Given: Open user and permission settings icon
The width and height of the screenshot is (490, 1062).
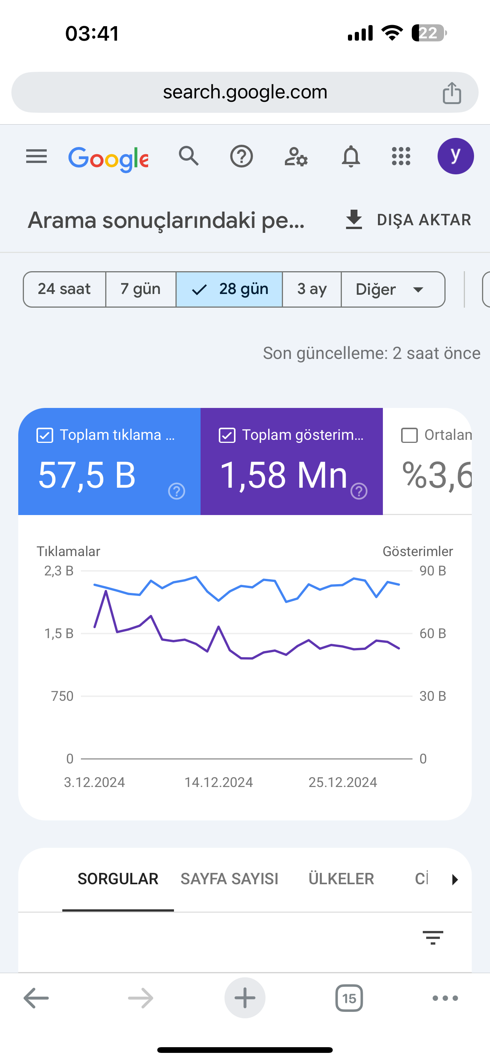Looking at the screenshot, I should click(x=296, y=156).
